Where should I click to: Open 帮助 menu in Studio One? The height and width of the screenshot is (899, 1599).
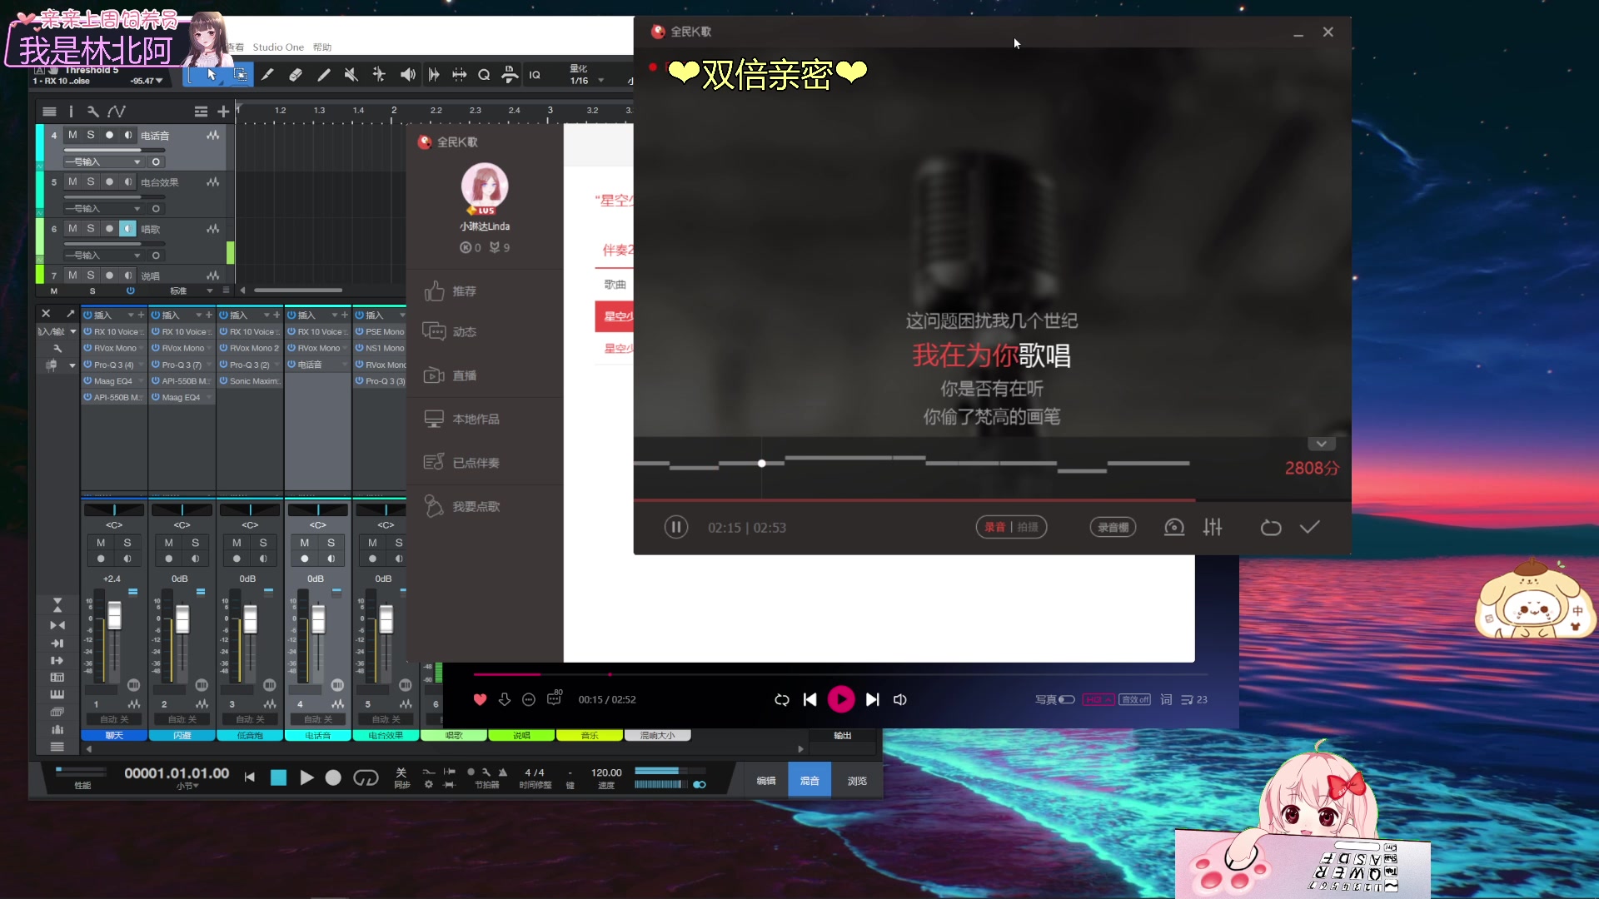[x=322, y=47]
